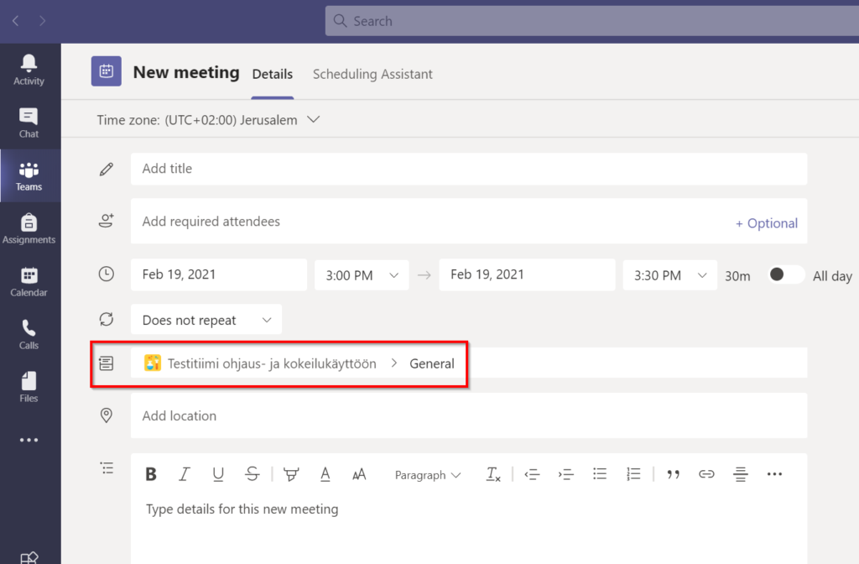This screenshot has width=859, height=564.
Task: Open more formatting options ellipsis
Action: tap(774, 474)
